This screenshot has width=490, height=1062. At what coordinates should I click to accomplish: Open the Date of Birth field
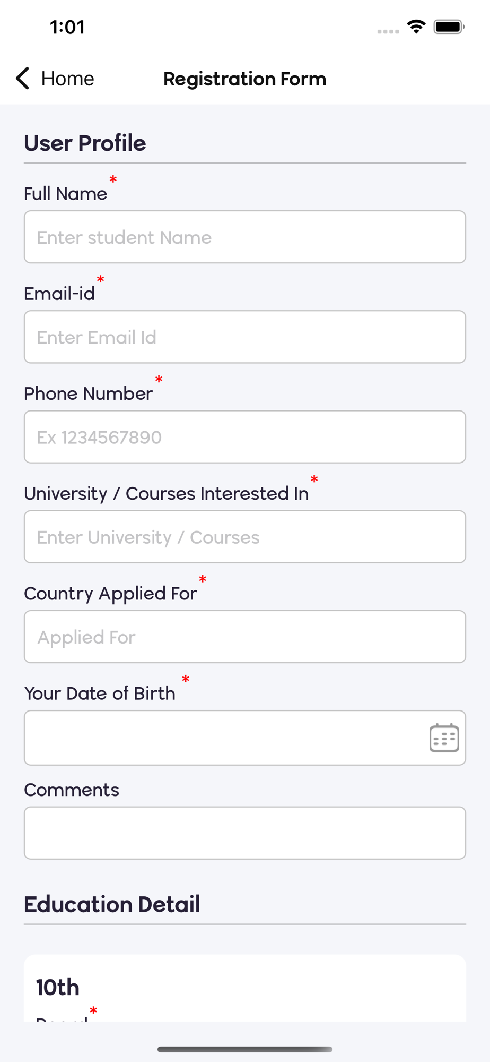point(245,738)
